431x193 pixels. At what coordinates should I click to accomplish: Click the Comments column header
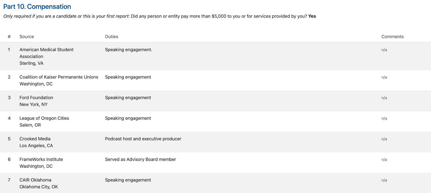pyautogui.click(x=392, y=37)
